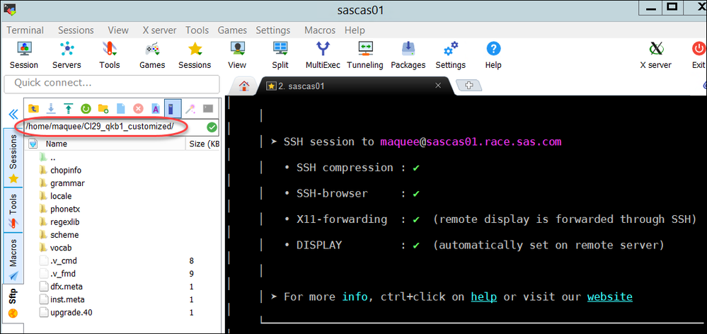The width and height of the screenshot is (707, 334).
Task: Open the Games menu
Action: 232,30
